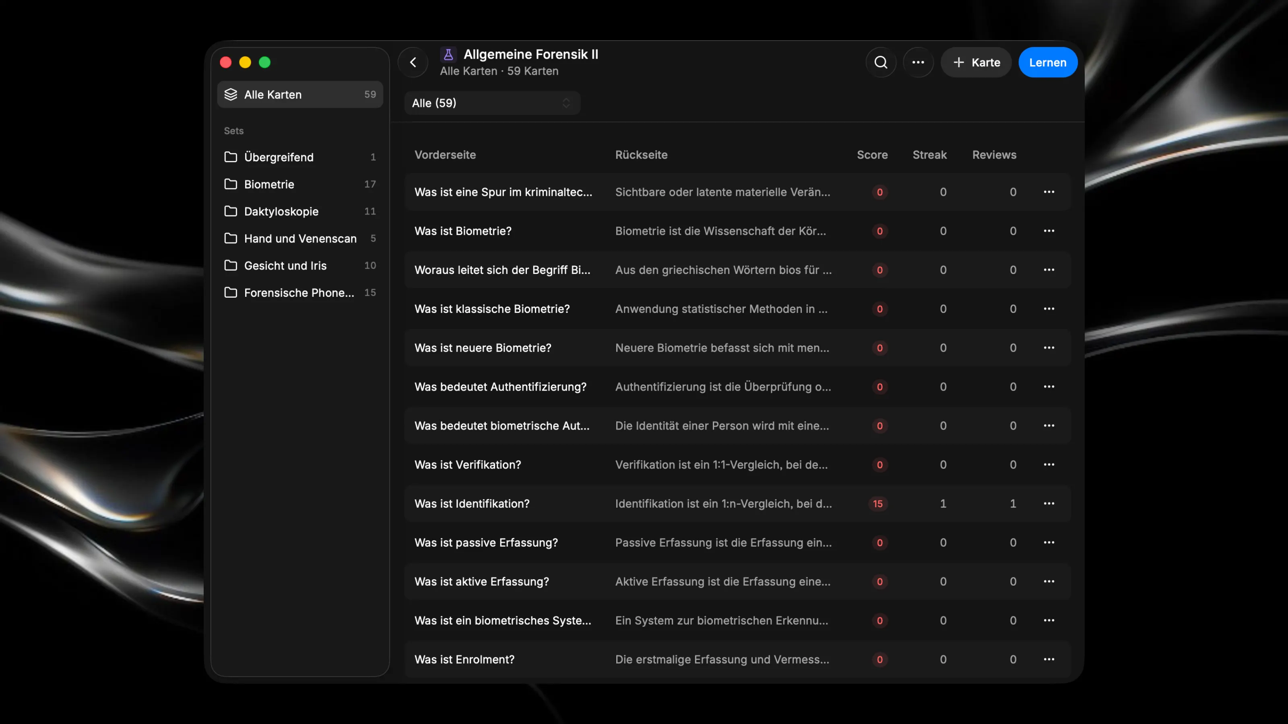
Task: Open the Forensische Phone... set
Action: tap(300, 292)
